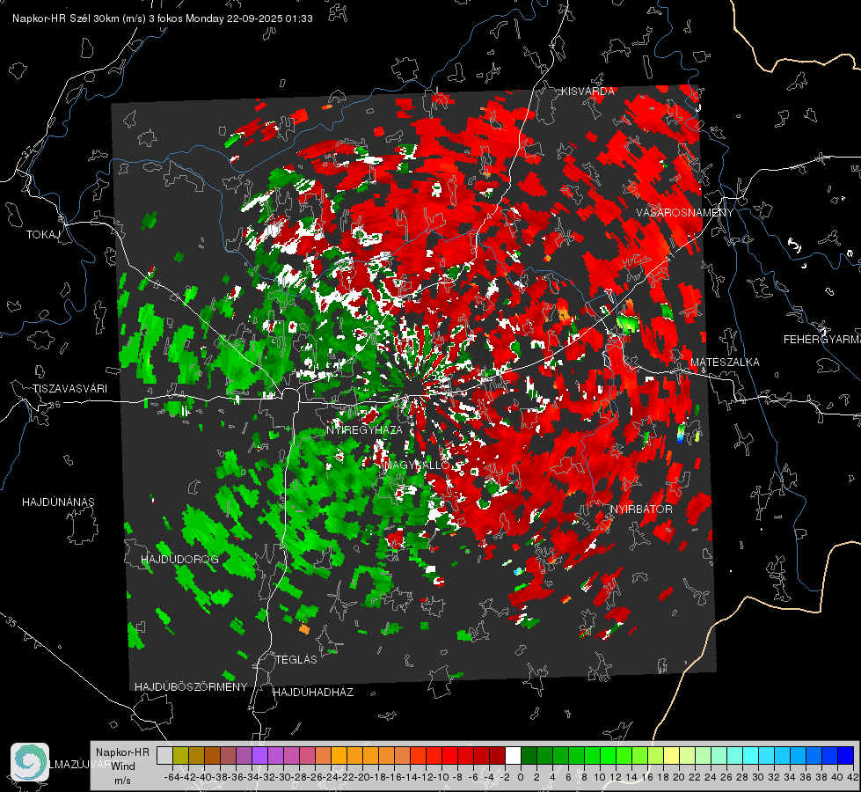Image resolution: width=861 pixels, height=792 pixels.
Task: Pick the bright yellow legend swatch
Action: click(671, 755)
